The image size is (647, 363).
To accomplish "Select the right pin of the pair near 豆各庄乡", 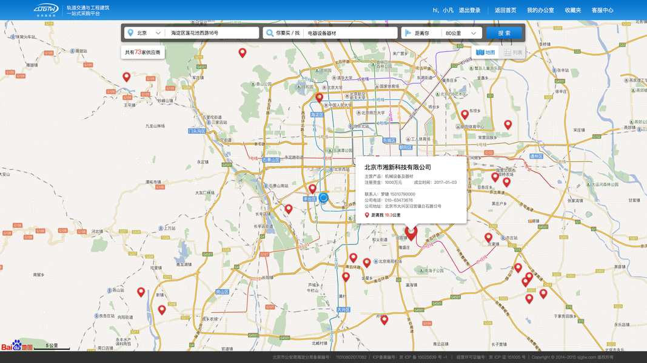I will pyautogui.click(x=506, y=182).
